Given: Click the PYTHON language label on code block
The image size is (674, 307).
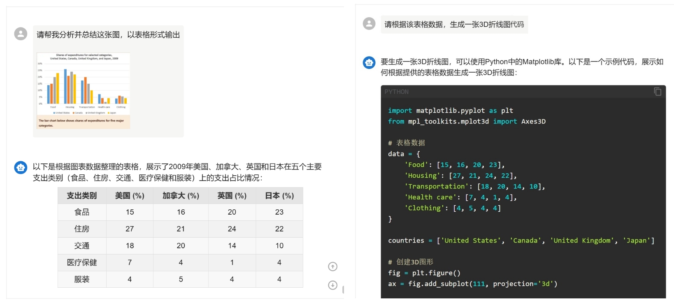Looking at the screenshot, I should click(397, 92).
